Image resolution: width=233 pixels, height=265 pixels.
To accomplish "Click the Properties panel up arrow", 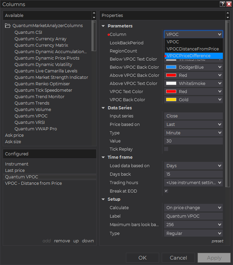I will pos(228,13).
